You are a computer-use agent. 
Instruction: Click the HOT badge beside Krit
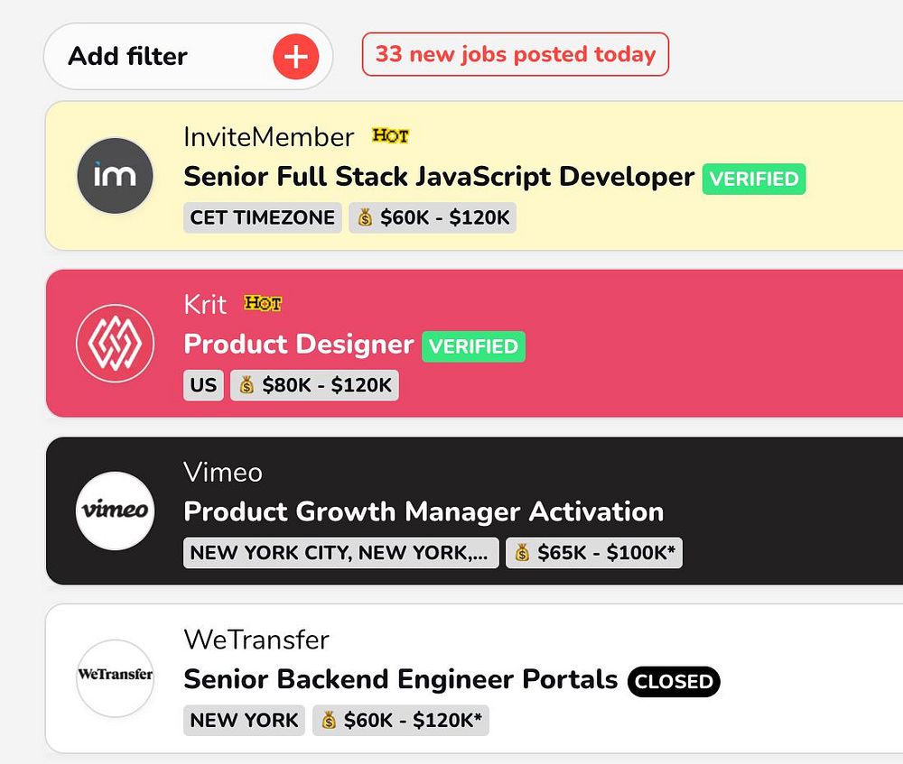(x=263, y=304)
